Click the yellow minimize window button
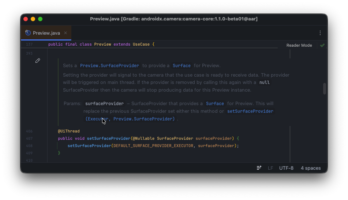This screenshot has height=200, width=348. (33, 19)
